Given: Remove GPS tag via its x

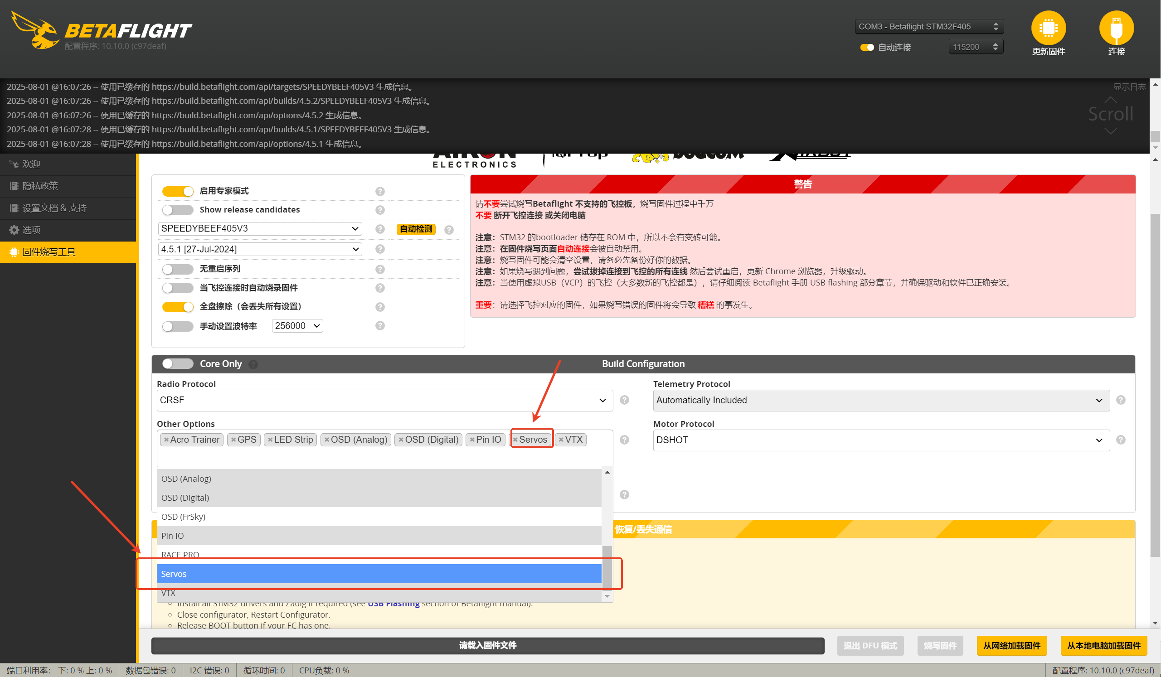Looking at the screenshot, I should (233, 440).
